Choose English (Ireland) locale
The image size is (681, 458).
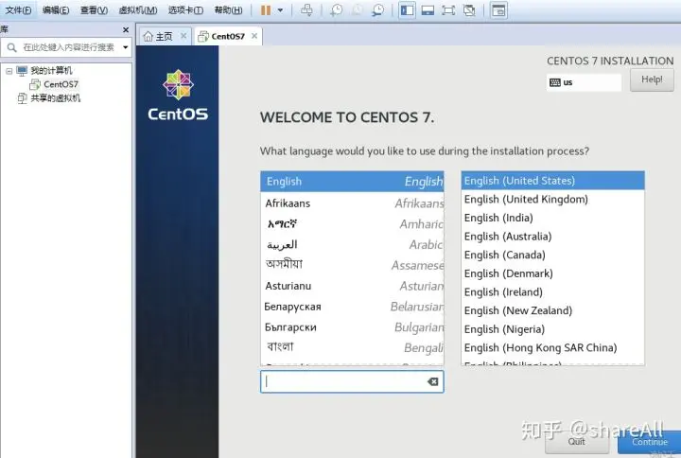tap(553, 292)
